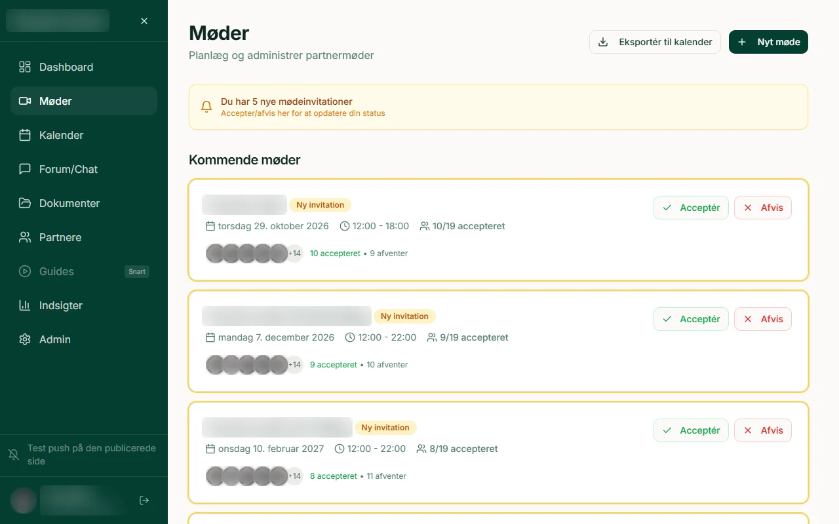
Task: Click the '10/19 accepteret' attendee count
Action: pyautogui.click(x=469, y=226)
